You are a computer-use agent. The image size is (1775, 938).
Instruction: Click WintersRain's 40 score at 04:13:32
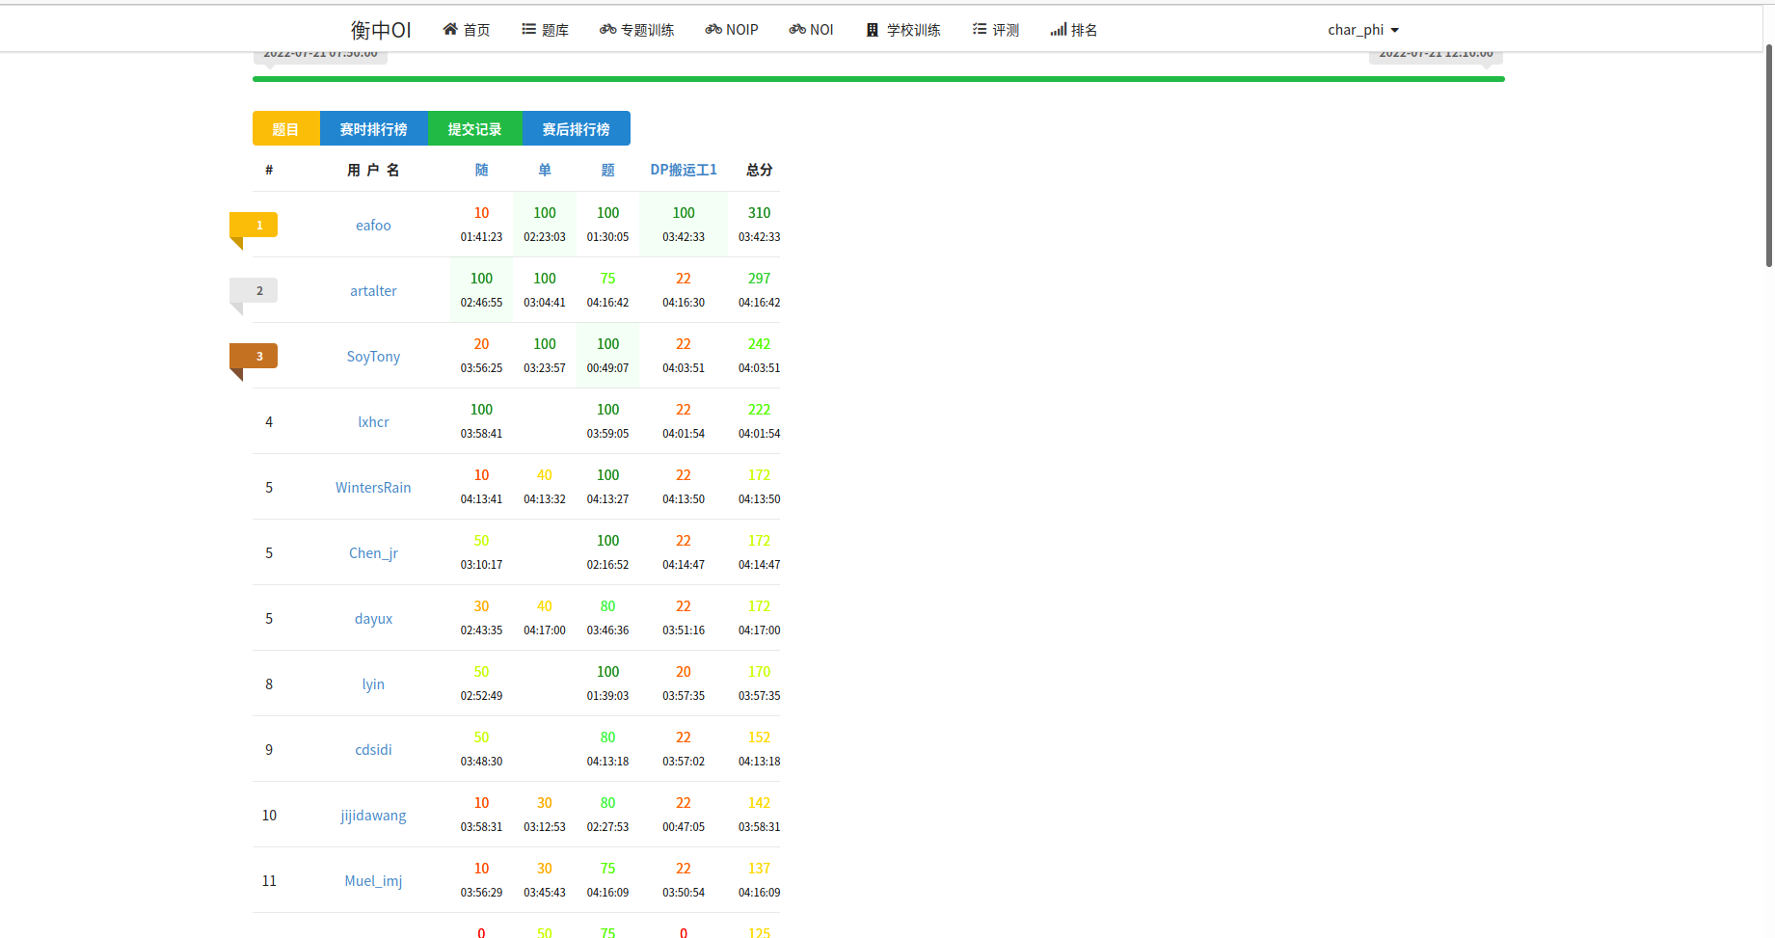[545, 474]
